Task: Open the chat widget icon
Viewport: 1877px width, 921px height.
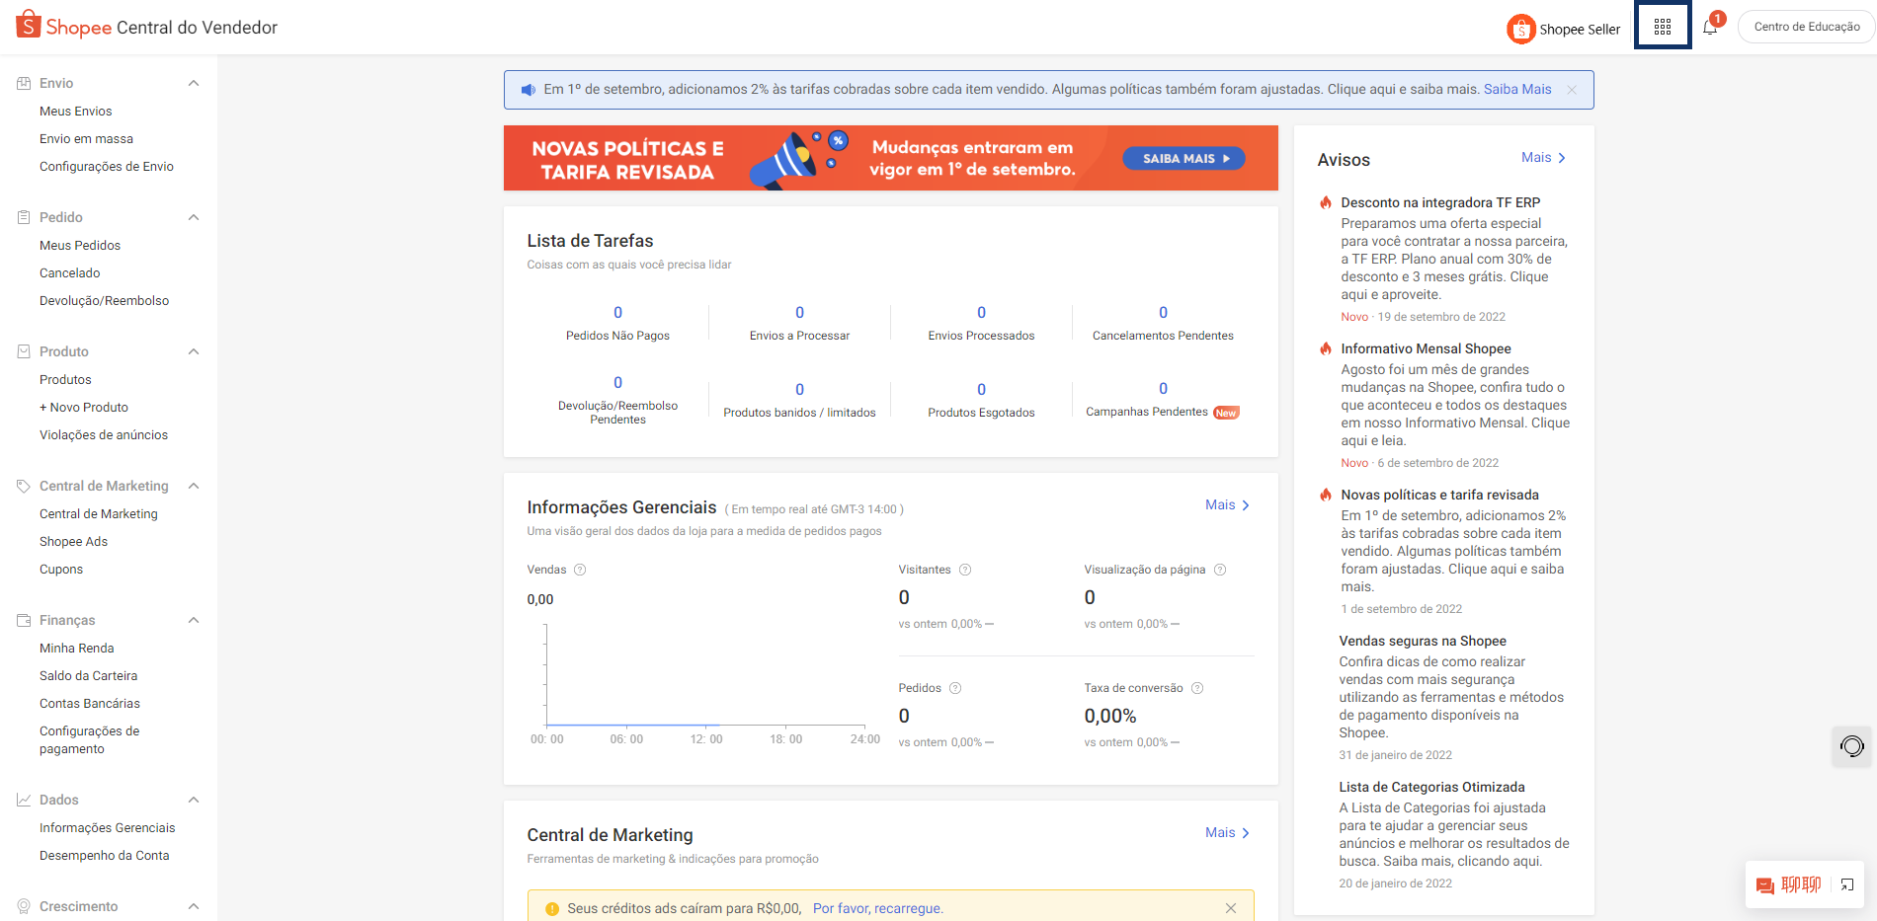Action: pyautogui.click(x=1765, y=885)
